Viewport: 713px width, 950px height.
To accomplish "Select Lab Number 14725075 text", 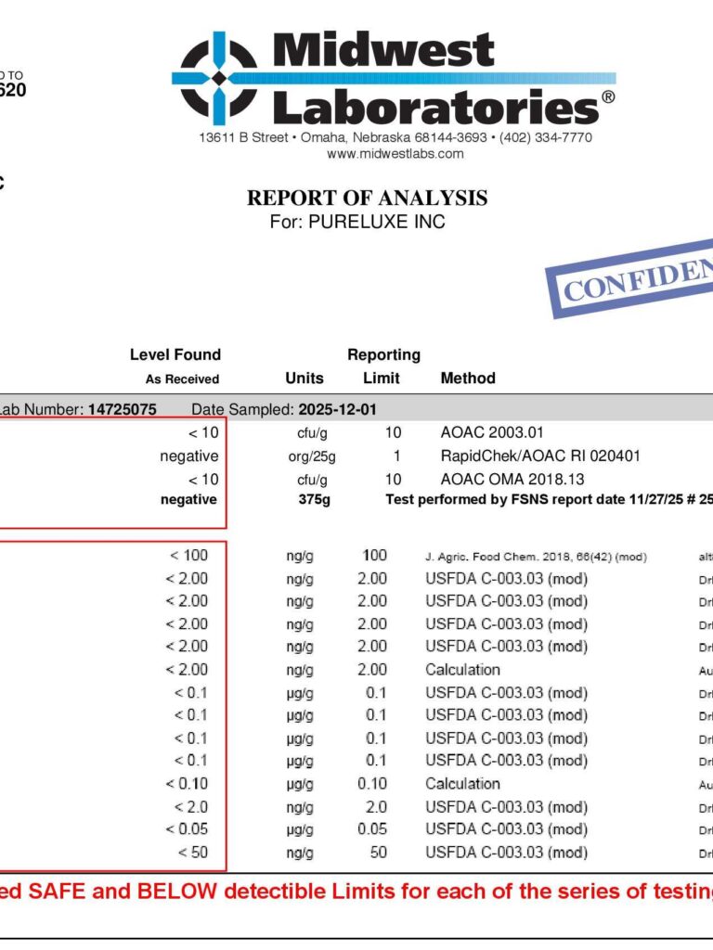I will point(76,409).
